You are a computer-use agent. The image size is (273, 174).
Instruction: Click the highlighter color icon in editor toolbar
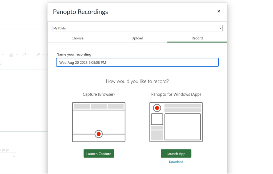tap(11, 55)
